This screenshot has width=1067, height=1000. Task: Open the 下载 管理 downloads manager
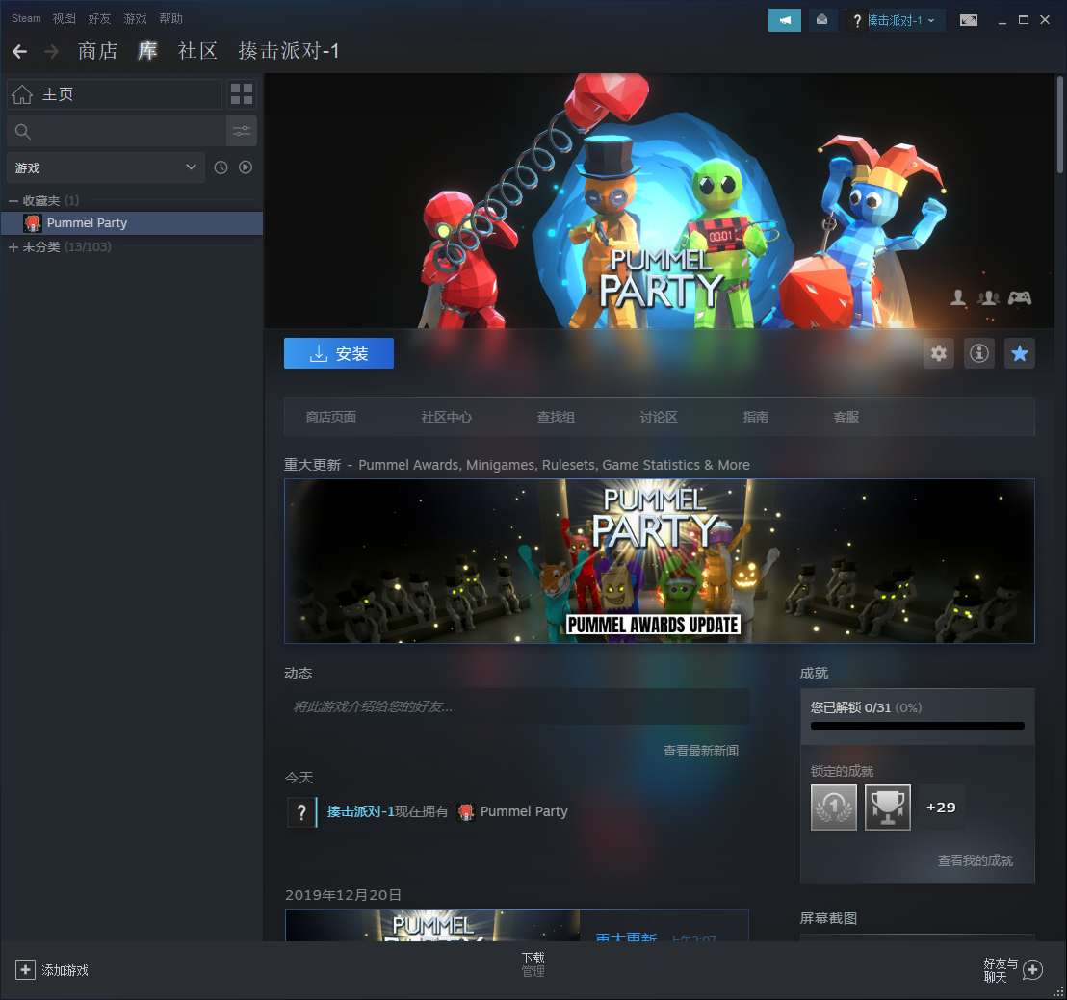(x=533, y=964)
